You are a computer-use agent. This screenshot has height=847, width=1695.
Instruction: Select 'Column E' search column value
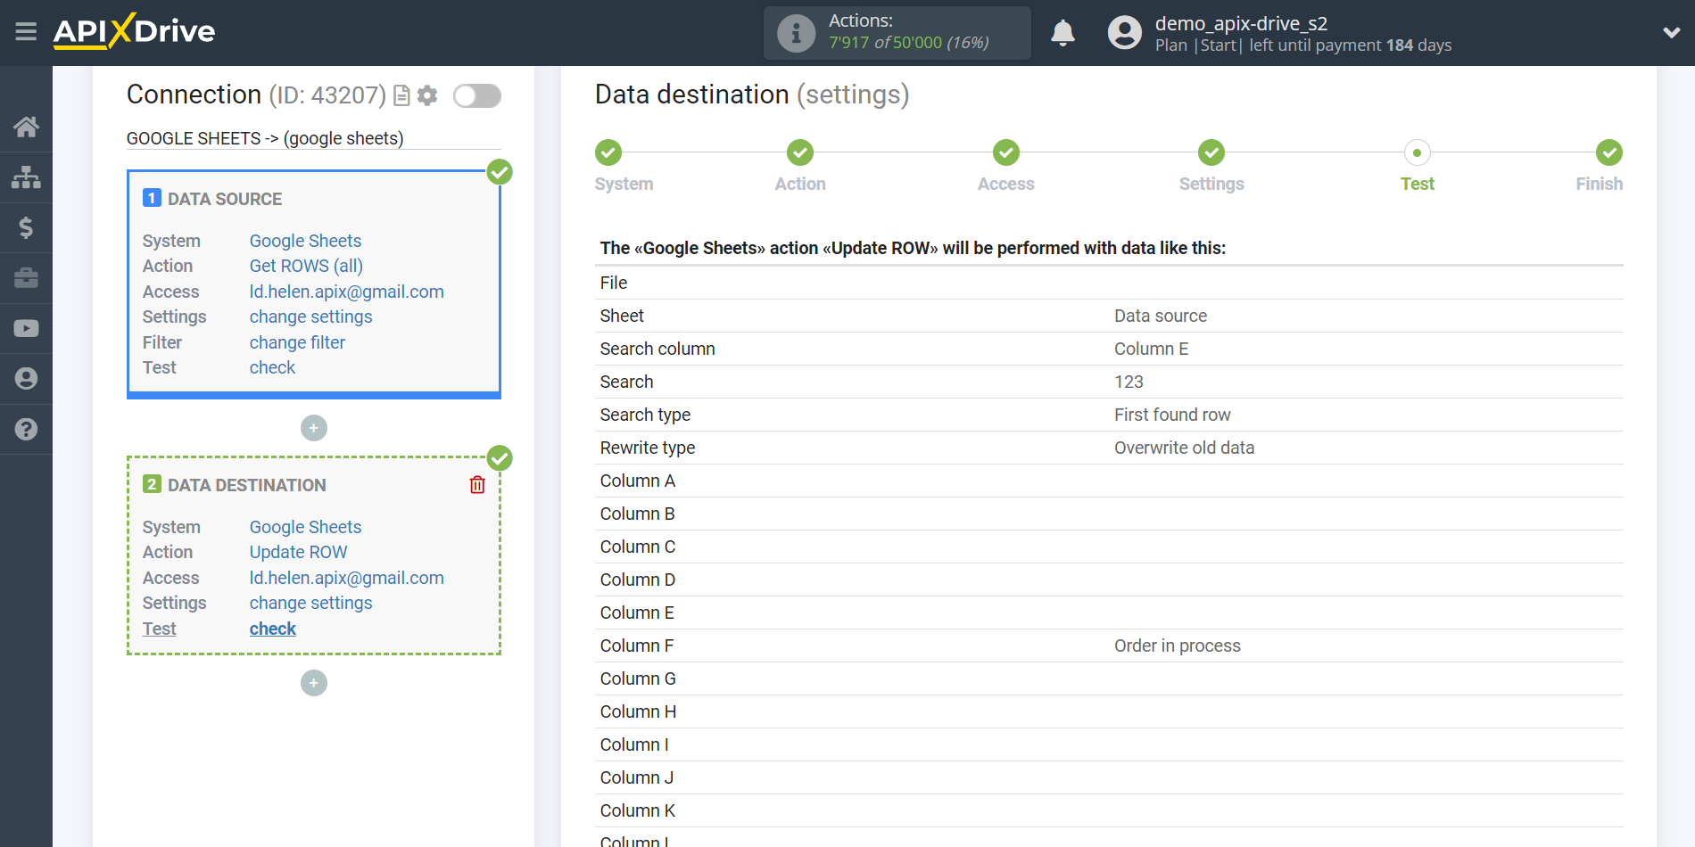coord(1151,349)
